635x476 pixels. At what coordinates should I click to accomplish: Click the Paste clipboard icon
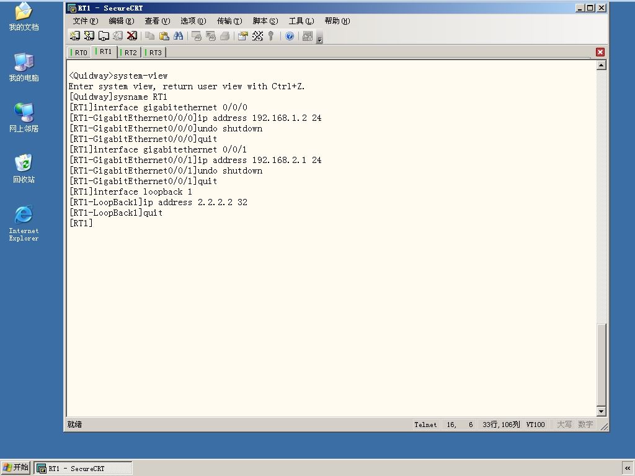pos(164,36)
